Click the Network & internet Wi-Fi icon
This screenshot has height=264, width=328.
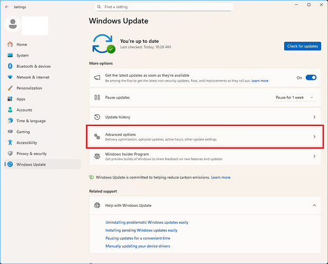click(x=10, y=77)
